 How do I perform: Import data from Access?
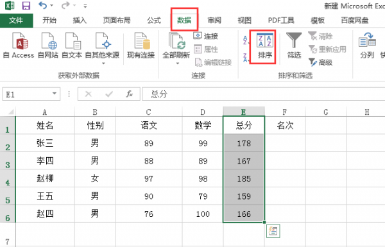point(19,46)
